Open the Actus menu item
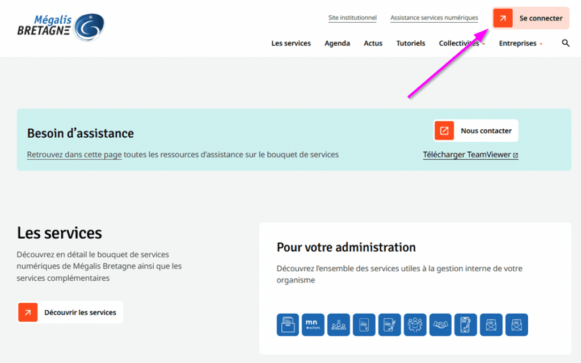 pyautogui.click(x=373, y=43)
